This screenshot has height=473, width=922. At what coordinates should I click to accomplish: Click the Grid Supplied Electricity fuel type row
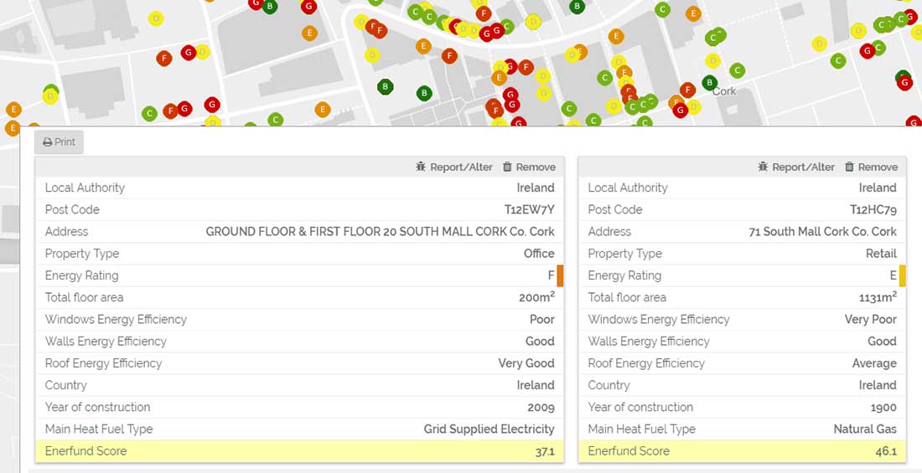[x=299, y=429]
